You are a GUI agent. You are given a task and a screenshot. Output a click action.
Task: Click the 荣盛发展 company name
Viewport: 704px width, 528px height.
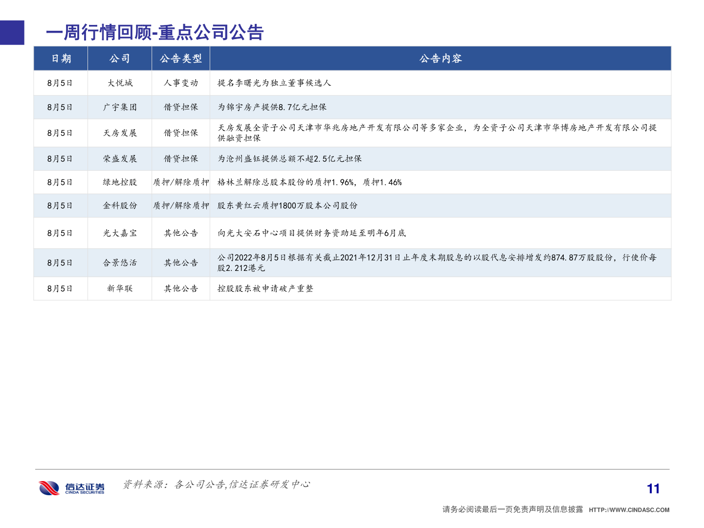pos(120,158)
